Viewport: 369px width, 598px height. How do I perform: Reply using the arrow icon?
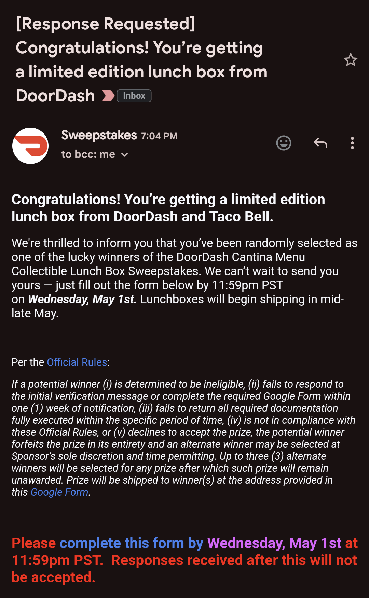tap(320, 143)
